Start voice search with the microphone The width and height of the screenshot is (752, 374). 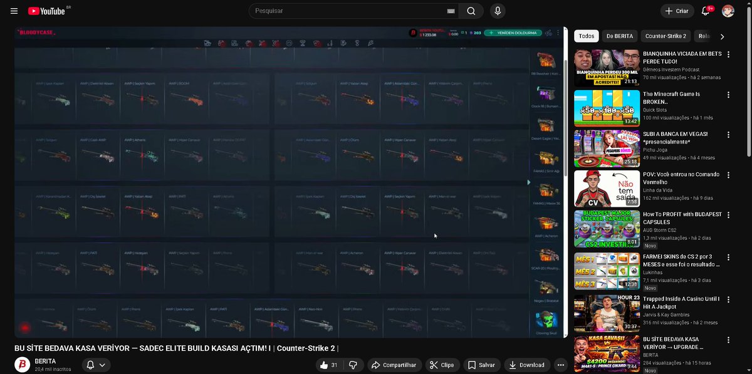coord(498,11)
